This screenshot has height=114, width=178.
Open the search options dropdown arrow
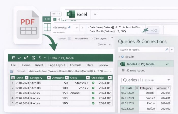coord(172,50)
